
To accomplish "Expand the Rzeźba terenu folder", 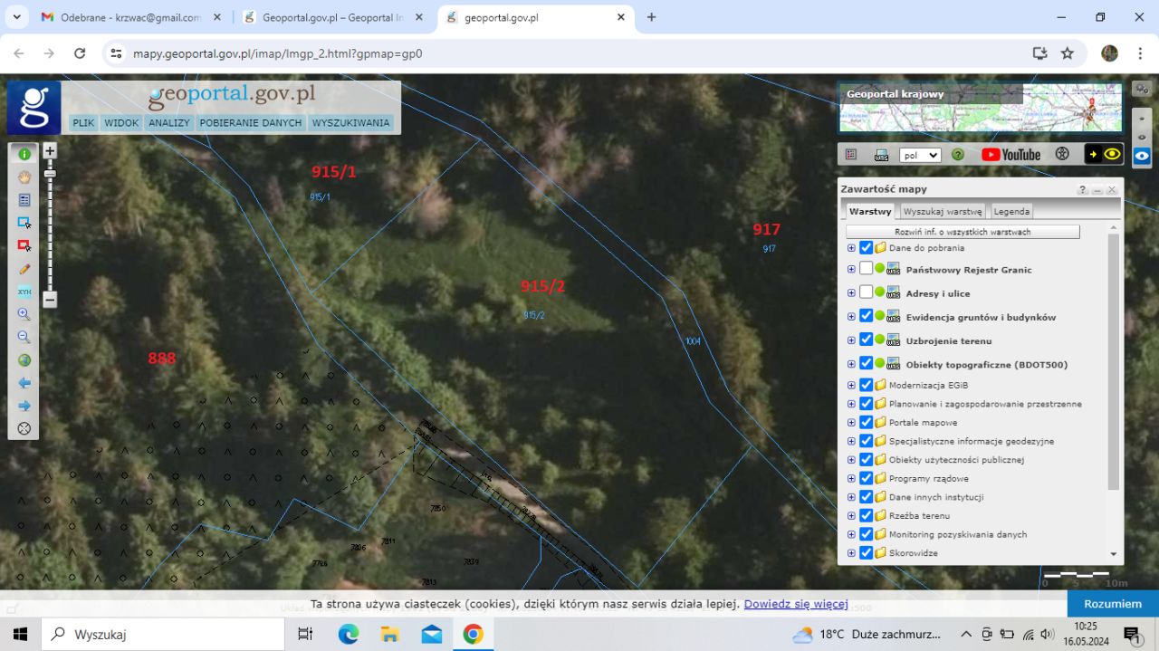I will (x=851, y=515).
